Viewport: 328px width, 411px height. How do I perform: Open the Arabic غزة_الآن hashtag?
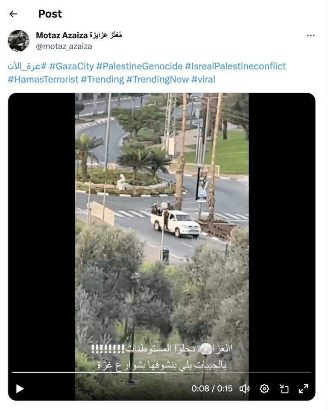point(27,66)
